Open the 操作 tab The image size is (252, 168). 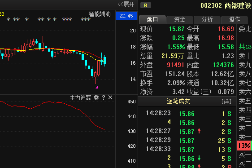(x=235, y=20)
